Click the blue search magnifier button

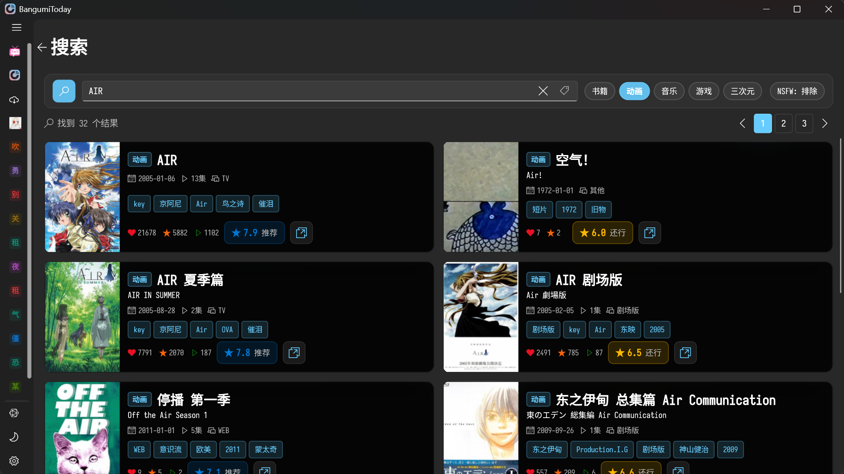pos(64,91)
